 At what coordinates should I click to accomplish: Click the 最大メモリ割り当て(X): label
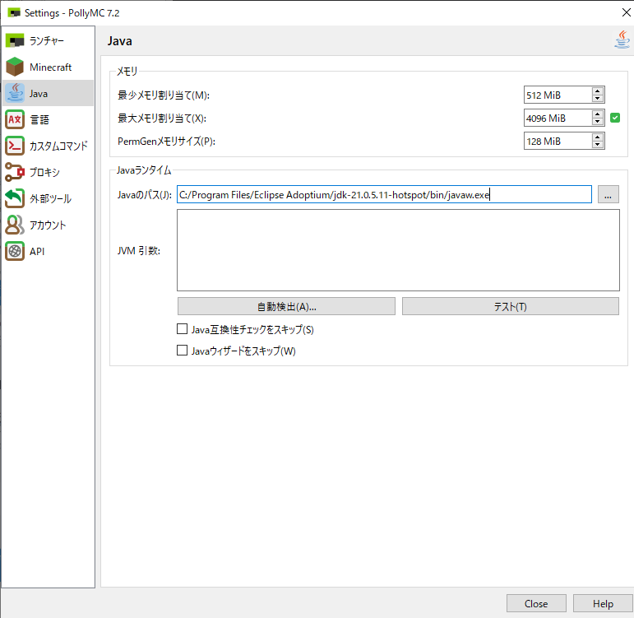click(x=162, y=118)
